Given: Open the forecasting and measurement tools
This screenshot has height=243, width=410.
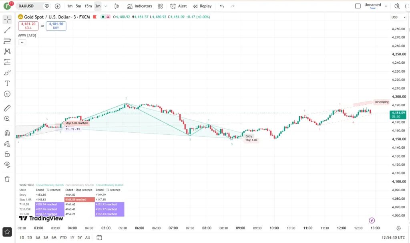Looking at the screenshot, I should (x=7, y=62).
